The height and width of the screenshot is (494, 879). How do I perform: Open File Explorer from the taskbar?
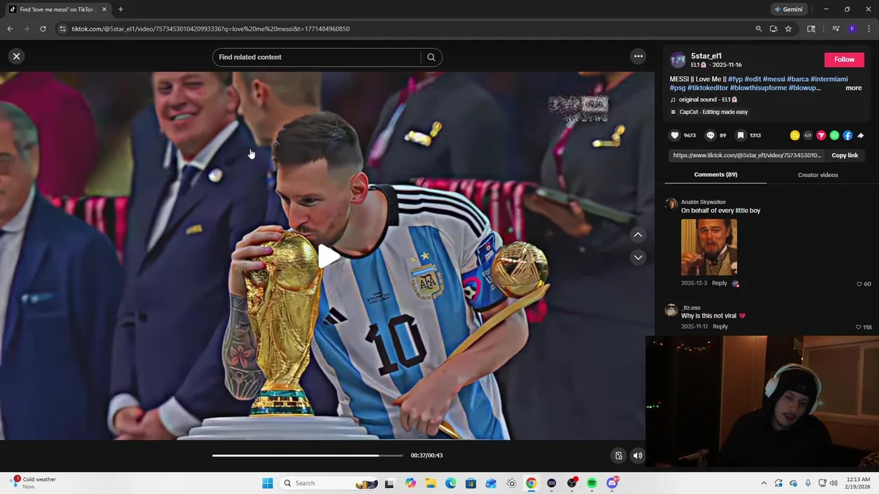pos(431,483)
